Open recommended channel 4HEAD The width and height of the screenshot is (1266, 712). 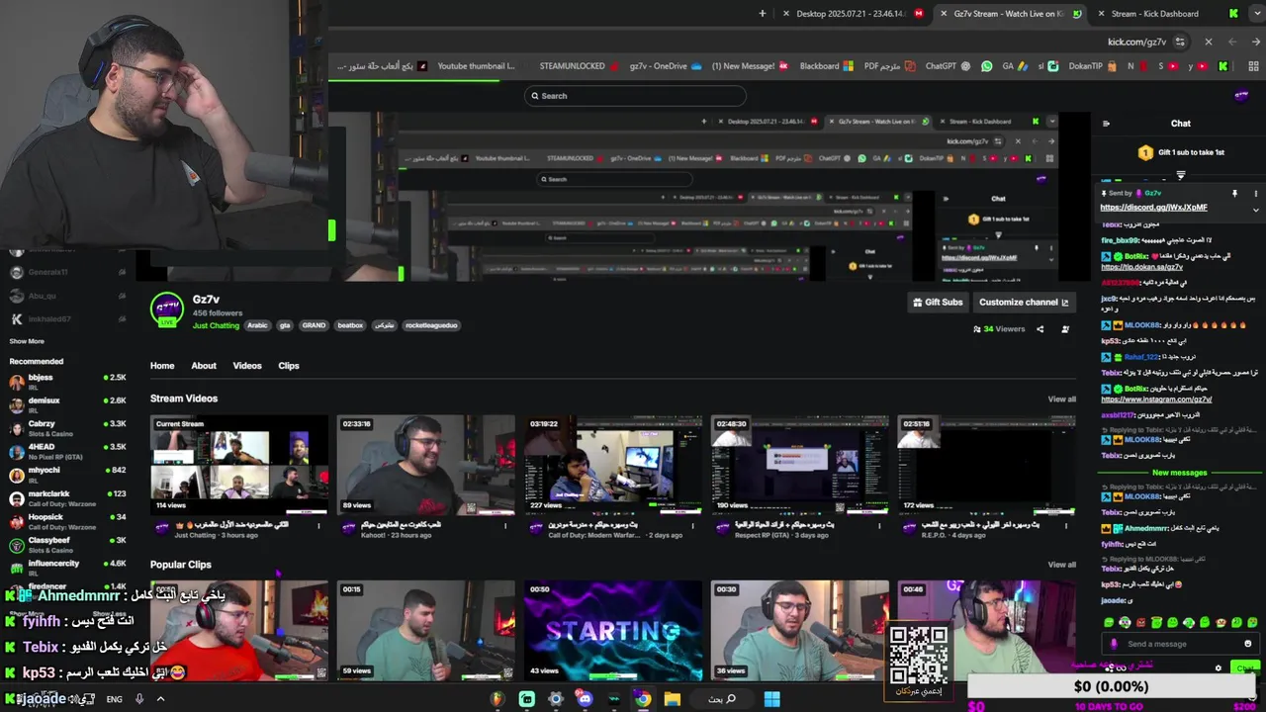67,450
